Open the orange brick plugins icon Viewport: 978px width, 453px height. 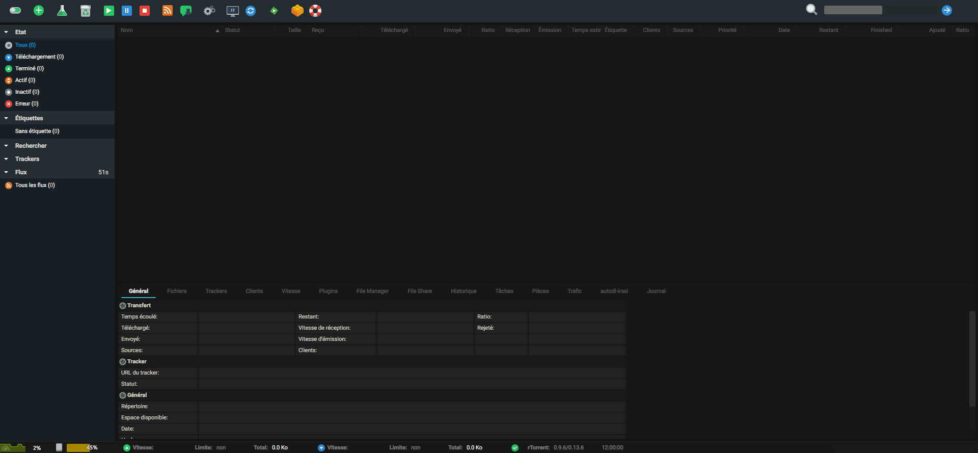297,10
